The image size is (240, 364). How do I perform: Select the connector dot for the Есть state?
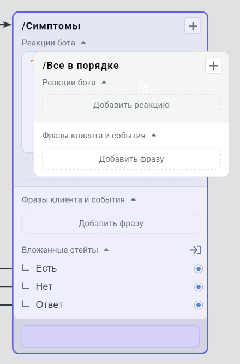199,268
